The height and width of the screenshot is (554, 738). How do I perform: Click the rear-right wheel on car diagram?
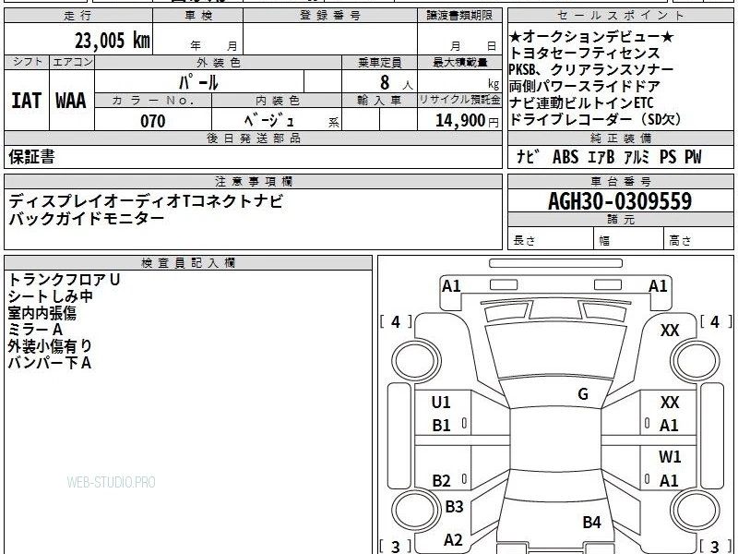[x=696, y=511]
